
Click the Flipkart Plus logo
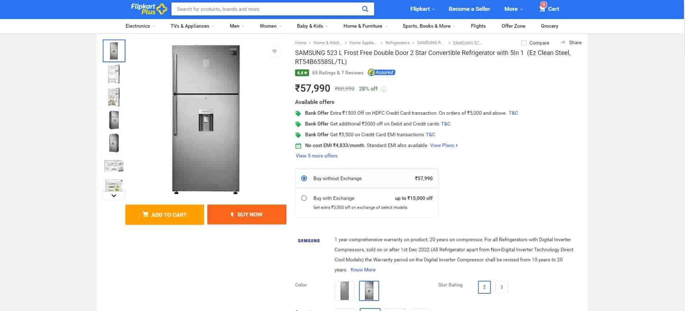pyautogui.click(x=149, y=9)
